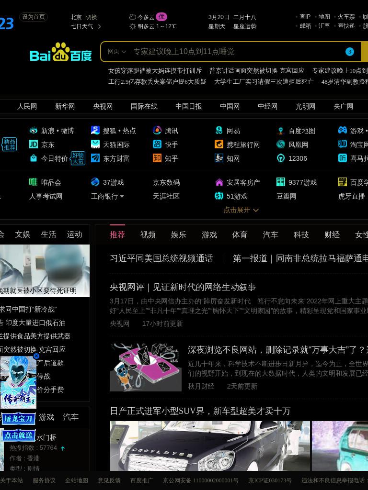The image size is (368, 490).
Task: Open the Anjuke house icon
Action: tap(219, 182)
